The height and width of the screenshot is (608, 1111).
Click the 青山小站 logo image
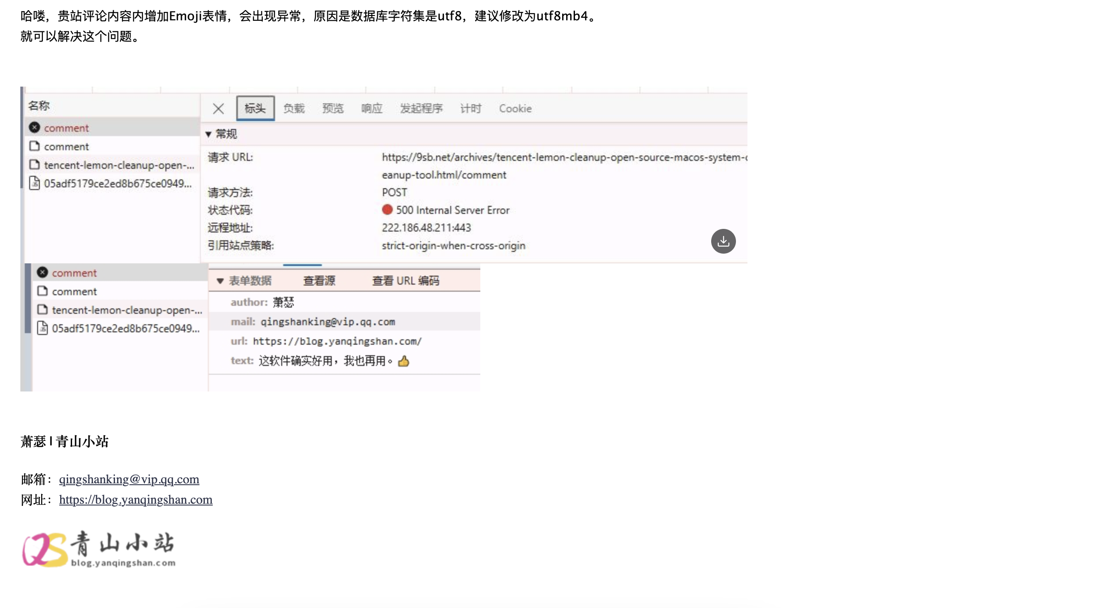coord(99,549)
